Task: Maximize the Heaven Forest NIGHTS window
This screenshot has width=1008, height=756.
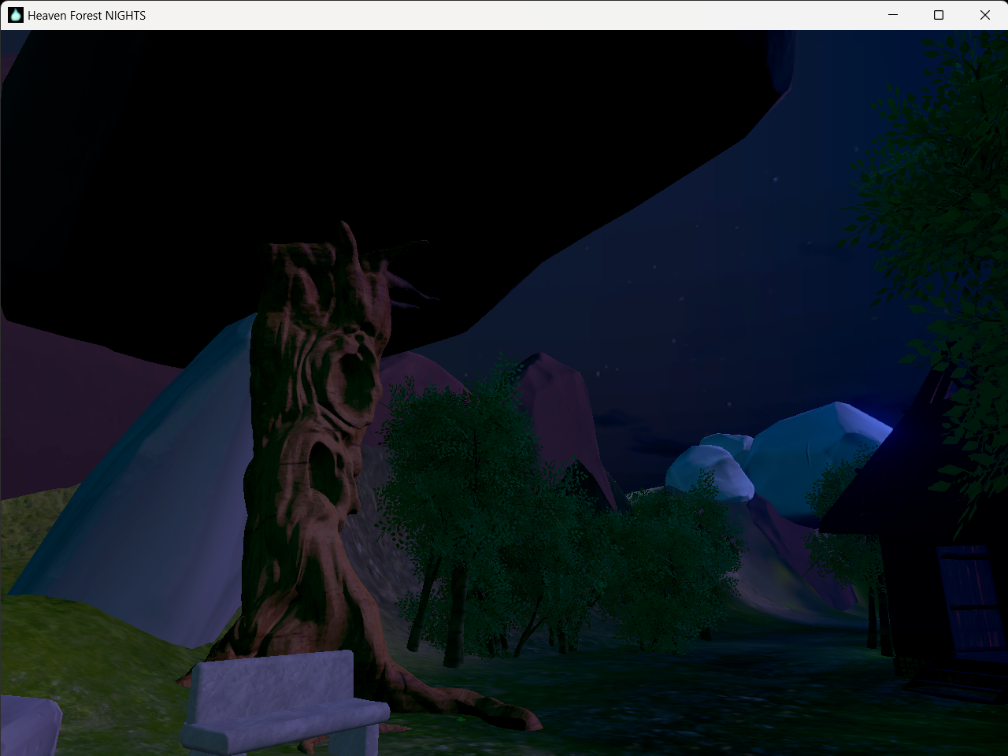Action: pyautogui.click(x=939, y=15)
